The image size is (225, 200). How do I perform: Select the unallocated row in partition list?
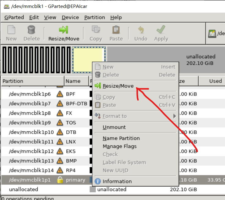tap(113, 189)
